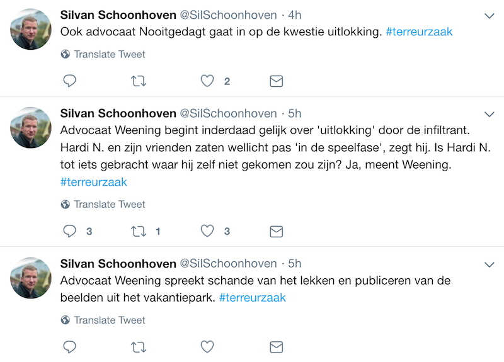Retweet the tweet with 1 retweet
Image resolution: width=504 pixels, height=362 pixels.
[x=139, y=231]
